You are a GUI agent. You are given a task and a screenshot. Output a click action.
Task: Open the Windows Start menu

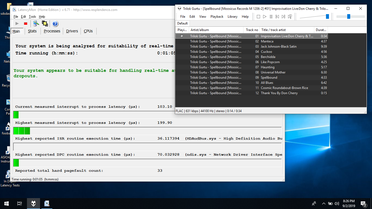coord(7,203)
